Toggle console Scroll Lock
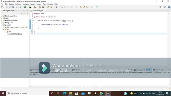 click(x=141, y=70)
